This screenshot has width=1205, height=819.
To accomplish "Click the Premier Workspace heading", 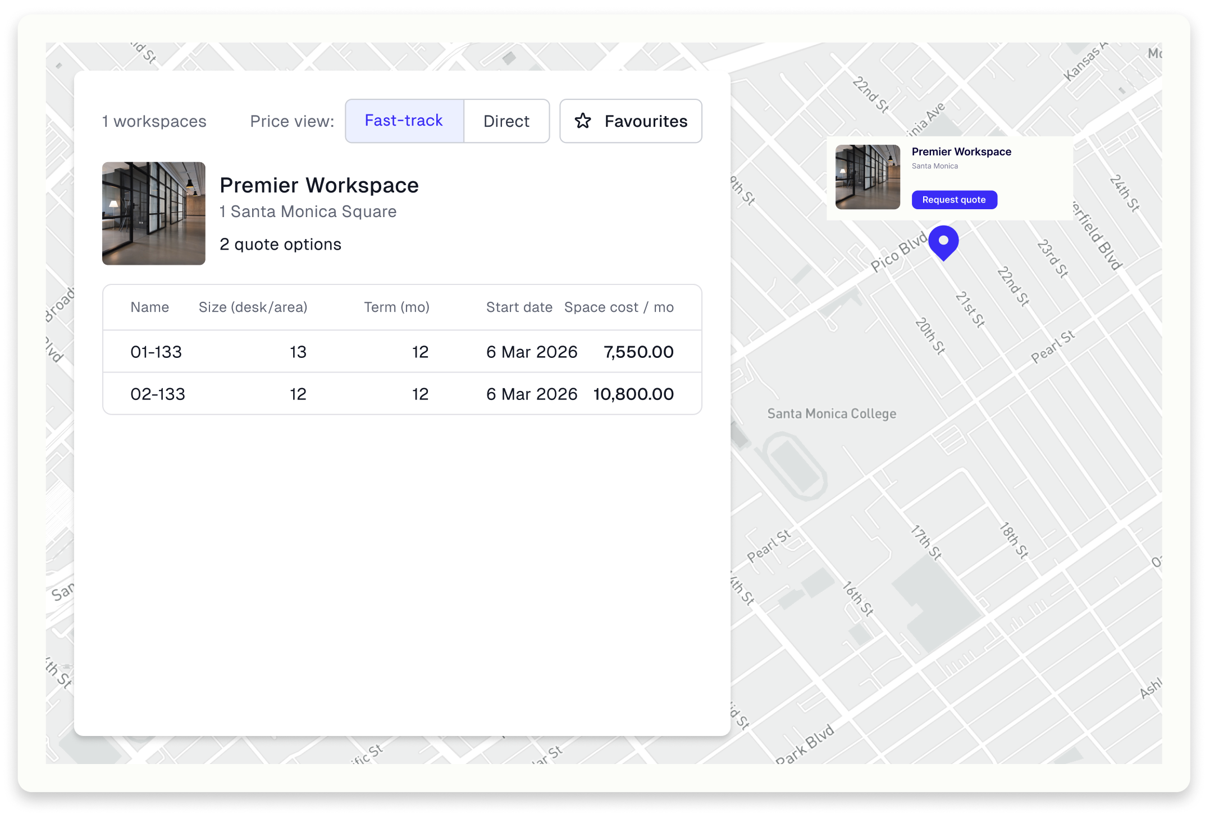I will point(319,185).
